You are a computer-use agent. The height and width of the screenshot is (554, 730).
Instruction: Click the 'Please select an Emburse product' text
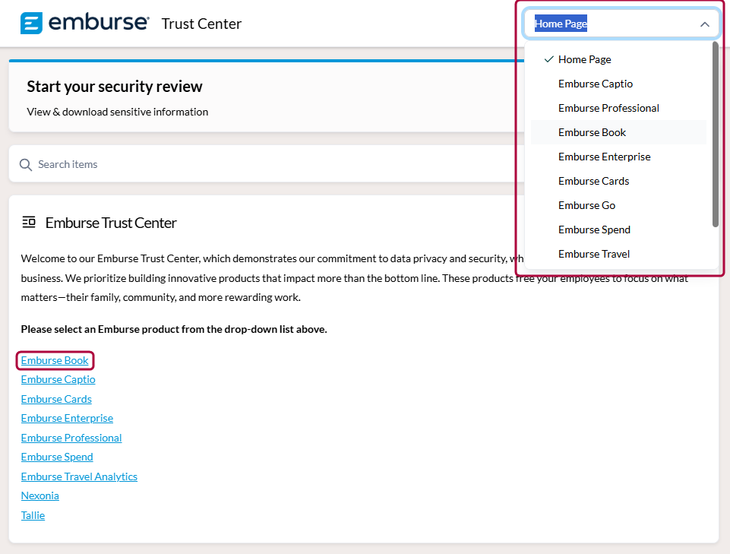[x=174, y=329]
